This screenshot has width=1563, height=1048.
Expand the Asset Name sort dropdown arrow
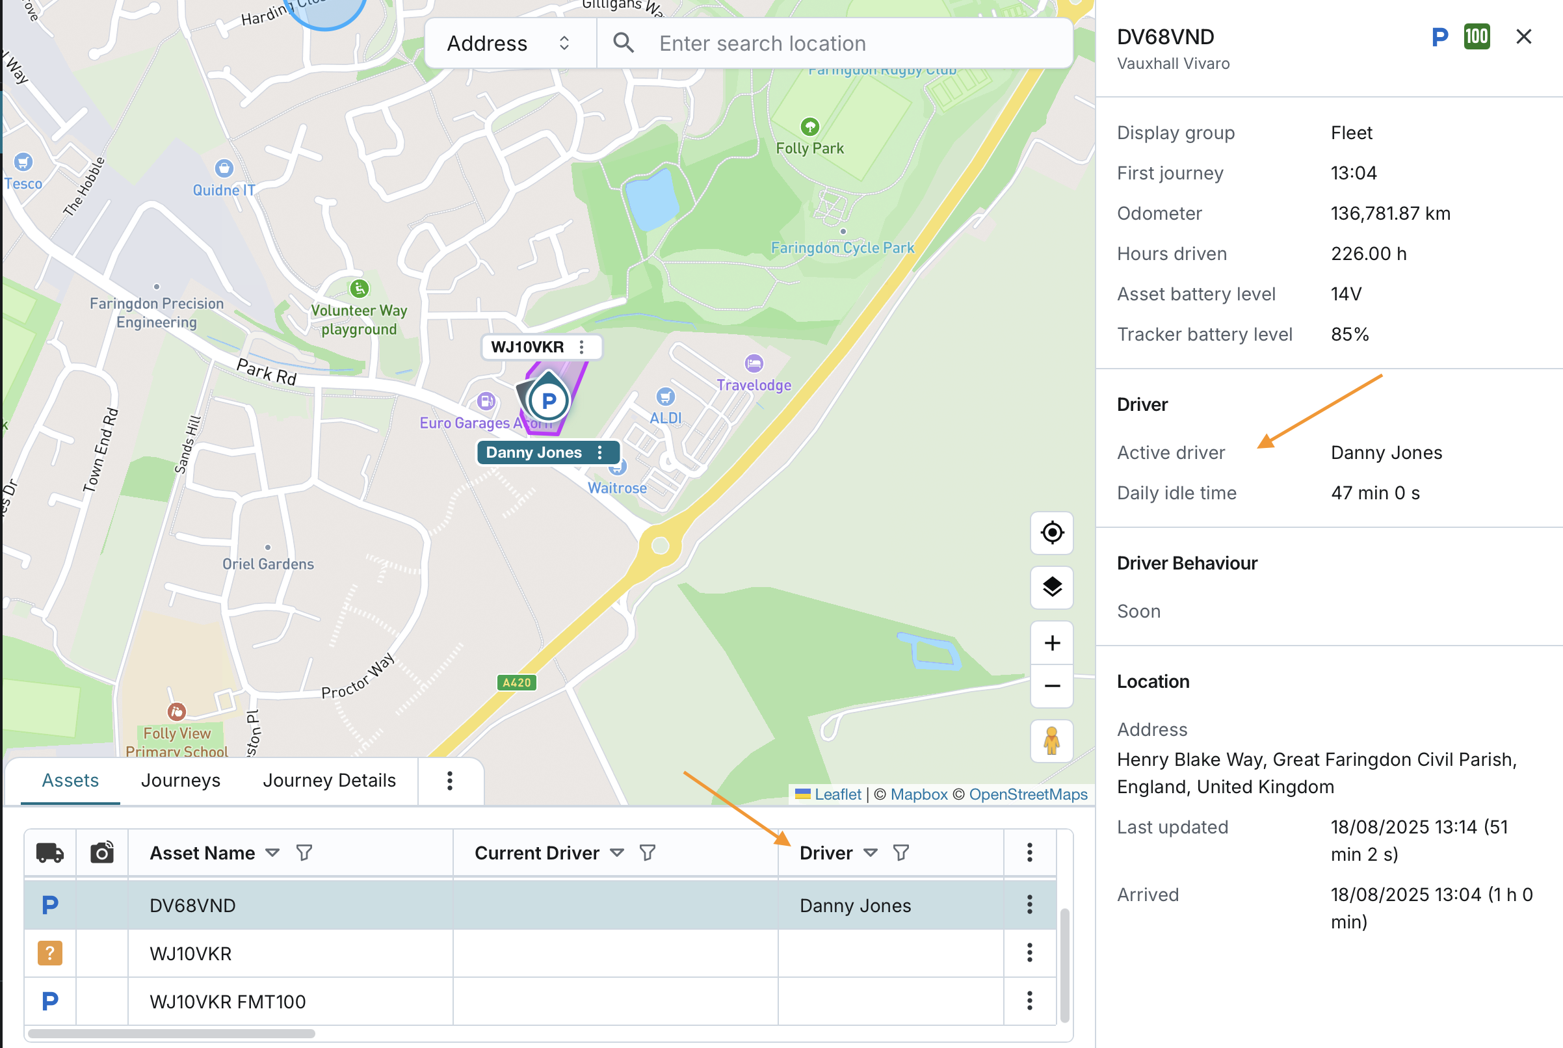(272, 853)
